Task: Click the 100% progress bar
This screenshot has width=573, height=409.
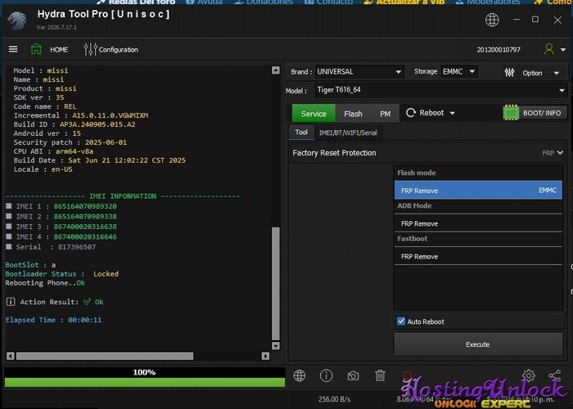Action: (x=144, y=377)
